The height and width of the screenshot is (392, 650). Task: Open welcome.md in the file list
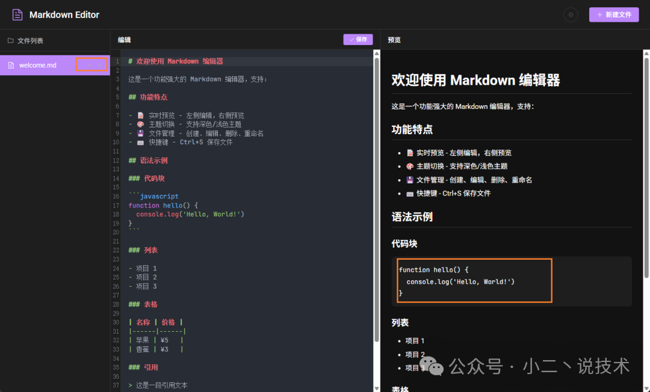(55, 65)
